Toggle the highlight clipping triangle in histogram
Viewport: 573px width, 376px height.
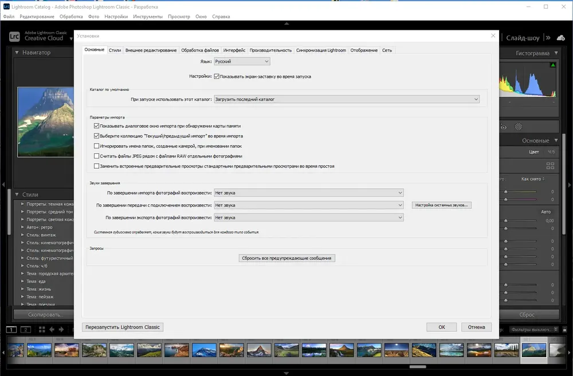click(x=553, y=65)
